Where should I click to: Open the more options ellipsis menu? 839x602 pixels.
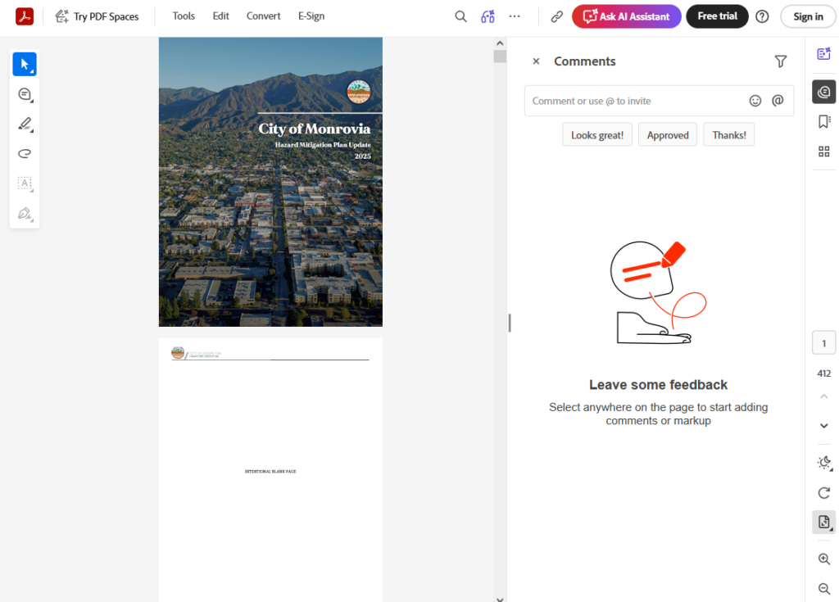pyautogui.click(x=515, y=16)
